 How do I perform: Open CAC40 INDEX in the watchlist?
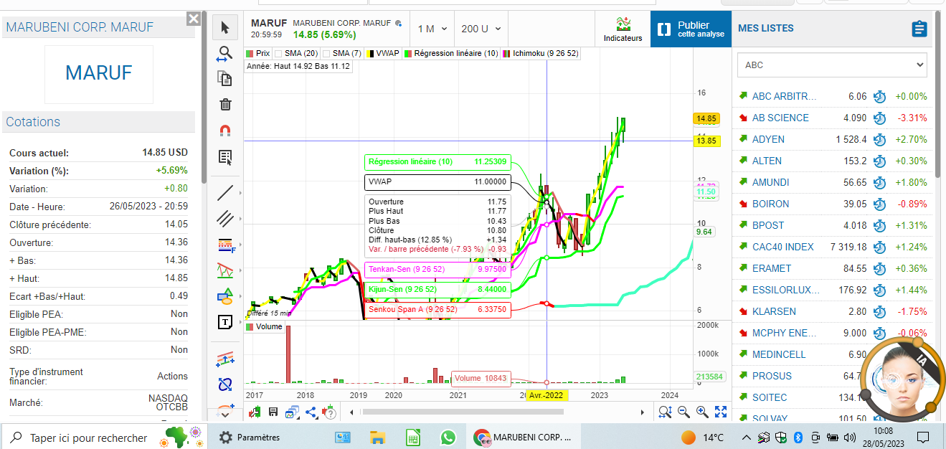tap(783, 247)
